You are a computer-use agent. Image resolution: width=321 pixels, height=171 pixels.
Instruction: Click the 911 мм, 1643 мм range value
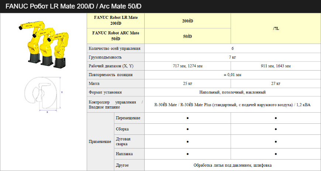pos(276,66)
